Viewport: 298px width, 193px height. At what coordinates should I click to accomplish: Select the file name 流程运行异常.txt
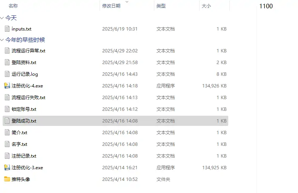29,51
